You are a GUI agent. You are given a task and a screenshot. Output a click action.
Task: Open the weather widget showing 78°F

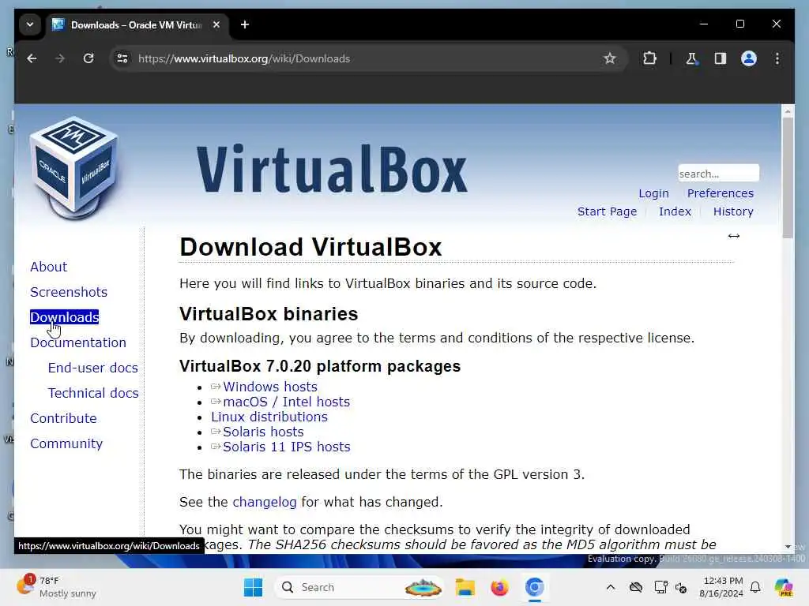coord(57,587)
